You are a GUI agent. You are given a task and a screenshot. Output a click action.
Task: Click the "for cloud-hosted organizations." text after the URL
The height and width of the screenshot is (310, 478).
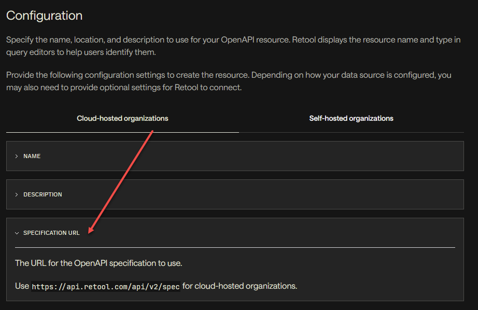[x=240, y=286]
